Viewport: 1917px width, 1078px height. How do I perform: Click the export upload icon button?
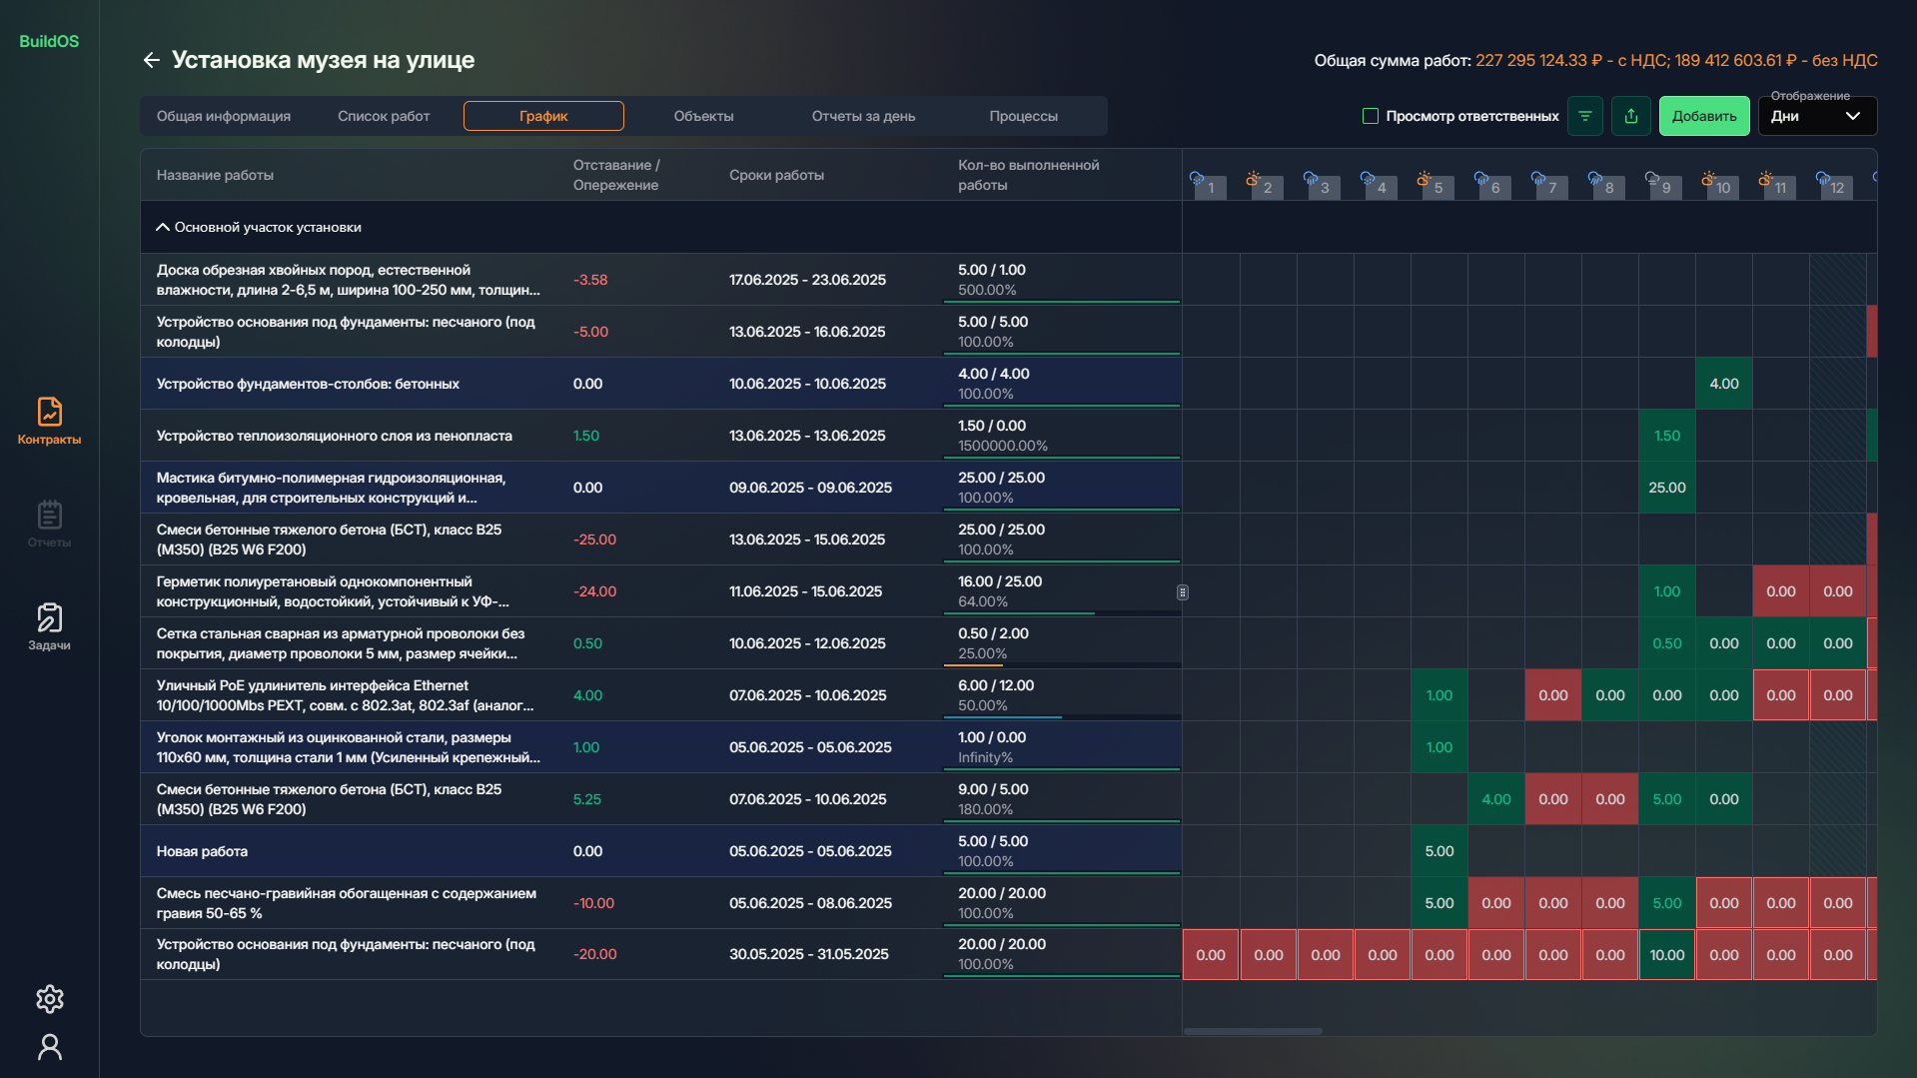1630,116
